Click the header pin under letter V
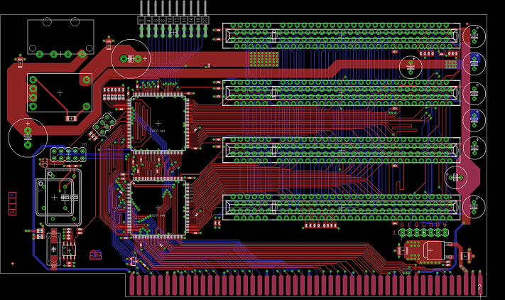The width and height of the screenshot is (505, 300). pos(445,232)
